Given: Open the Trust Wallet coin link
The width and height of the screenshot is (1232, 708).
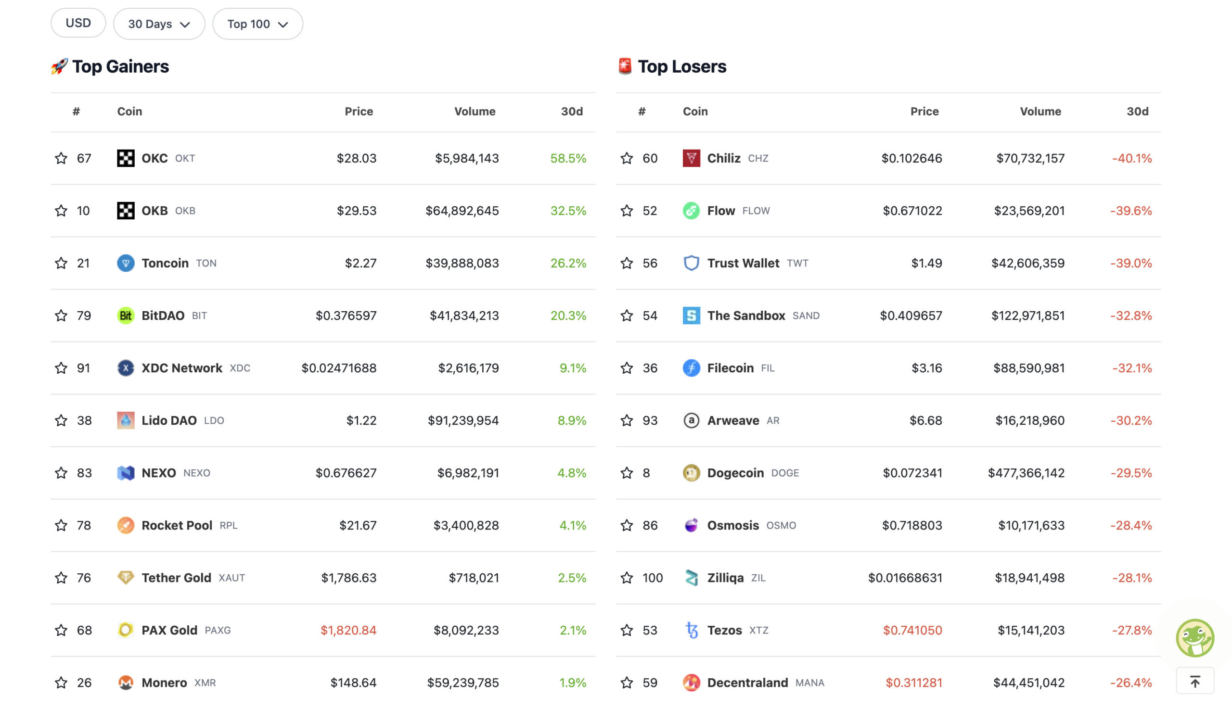Looking at the screenshot, I should [743, 263].
